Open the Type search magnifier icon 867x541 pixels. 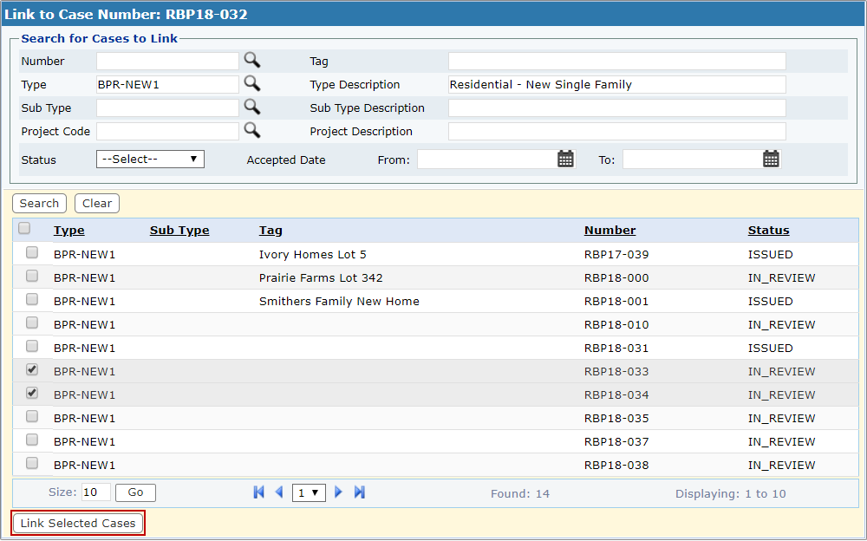click(x=251, y=84)
